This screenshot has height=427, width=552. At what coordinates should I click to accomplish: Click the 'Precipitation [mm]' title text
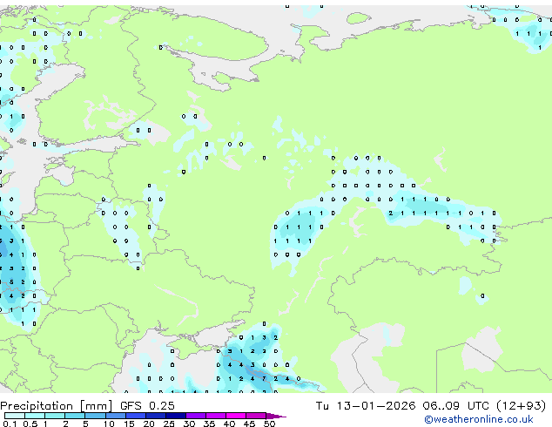point(57,406)
